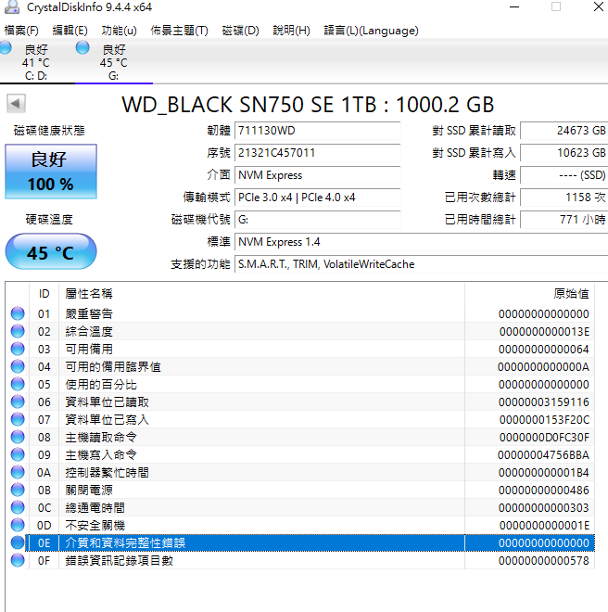The height and width of the screenshot is (612, 608).
Task: Open the 佈景主題(T) menu
Action: coord(179,31)
